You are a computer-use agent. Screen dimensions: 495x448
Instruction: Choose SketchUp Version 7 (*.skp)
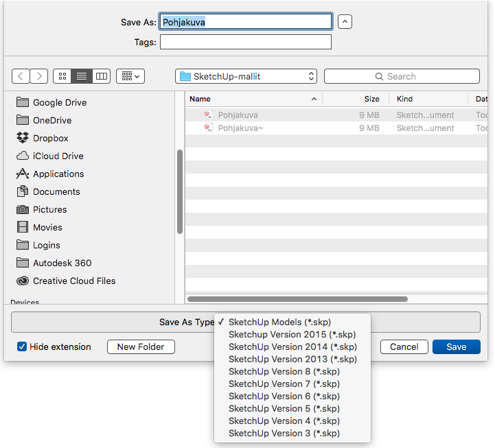point(292,384)
